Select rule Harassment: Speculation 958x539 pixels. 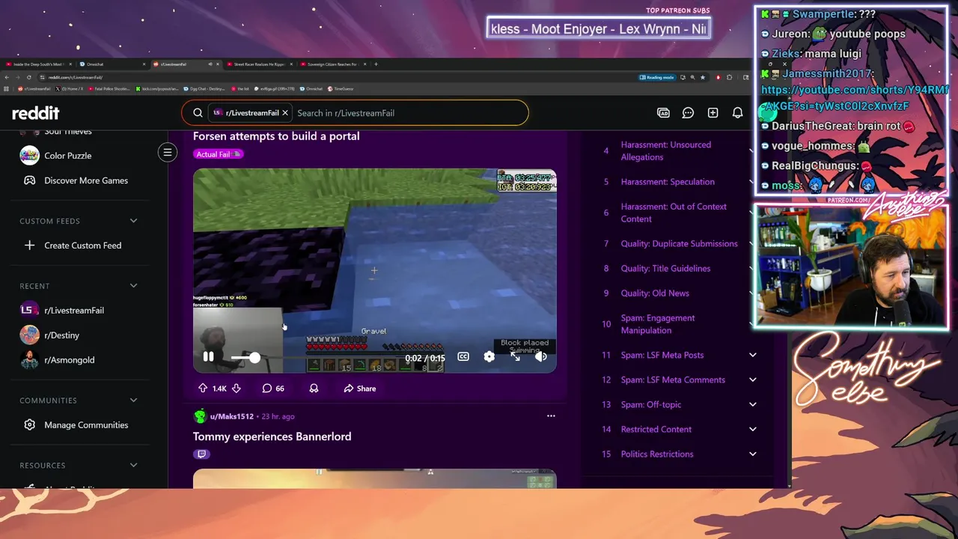(668, 182)
